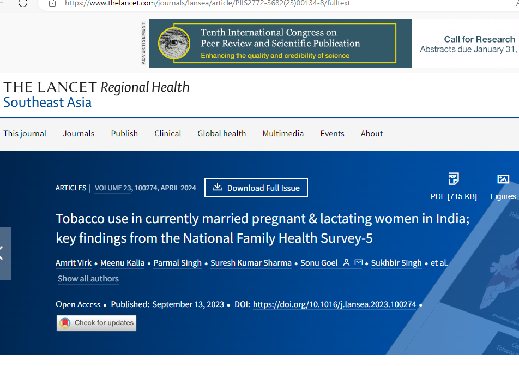Image resolution: width=519 pixels, height=366 pixels.
Task: Expand Show all authors
Action: point(88,279)
